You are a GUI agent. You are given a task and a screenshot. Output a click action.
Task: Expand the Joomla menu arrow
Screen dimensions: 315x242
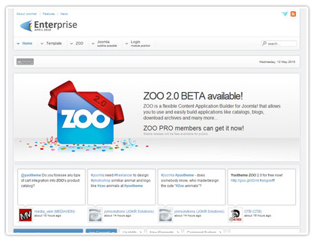(x=93, y=44)
